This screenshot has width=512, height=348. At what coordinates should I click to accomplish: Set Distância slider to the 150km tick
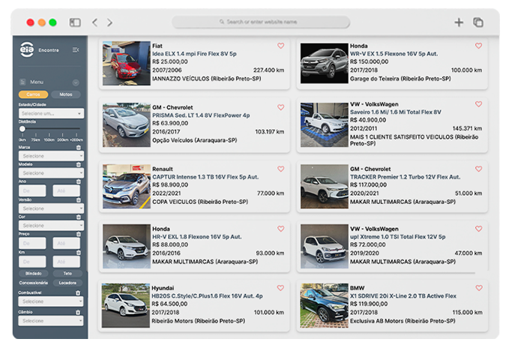[49, 135]
